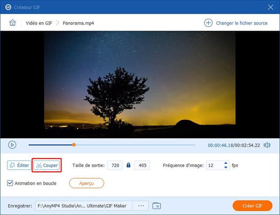Decrease the frame rate with down arrow
This screenshot has height=215, width=280.
226,168
